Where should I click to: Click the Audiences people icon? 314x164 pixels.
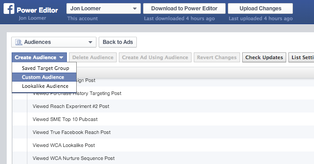pyautogui.click(x=19, y=42)
